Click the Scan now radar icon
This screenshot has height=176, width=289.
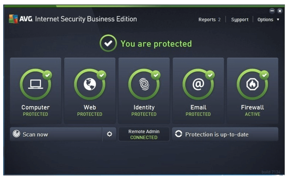(16, 134)
